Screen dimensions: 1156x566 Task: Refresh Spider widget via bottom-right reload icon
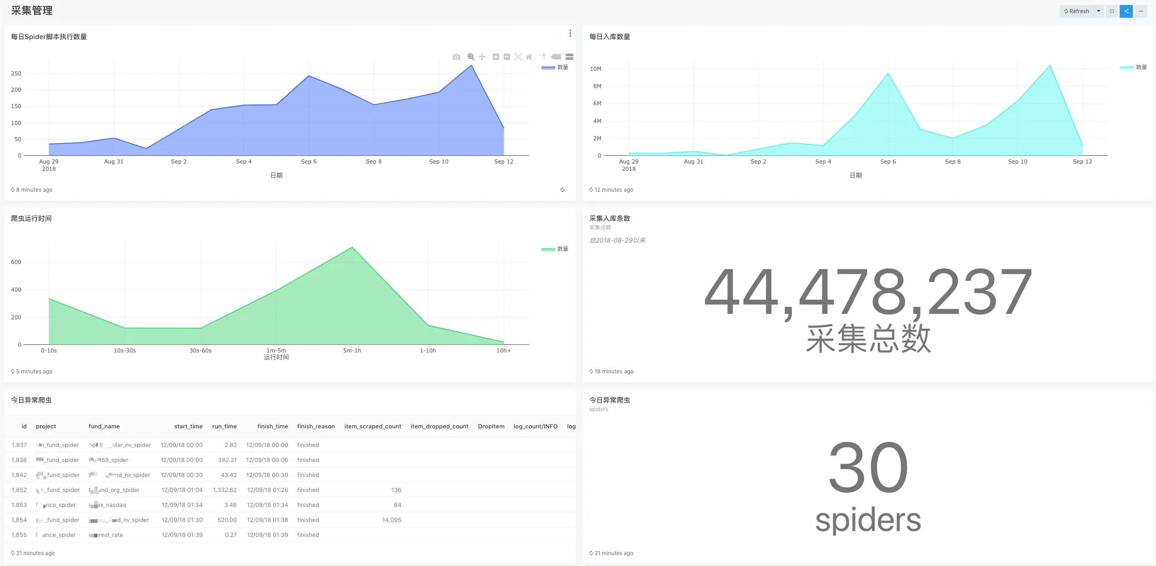[x=562, y=190]
